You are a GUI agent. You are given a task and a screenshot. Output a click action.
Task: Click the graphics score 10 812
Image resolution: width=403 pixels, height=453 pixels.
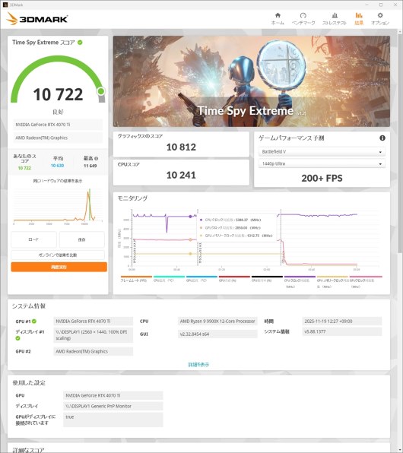pyautogui.click(x=181, y=147)
